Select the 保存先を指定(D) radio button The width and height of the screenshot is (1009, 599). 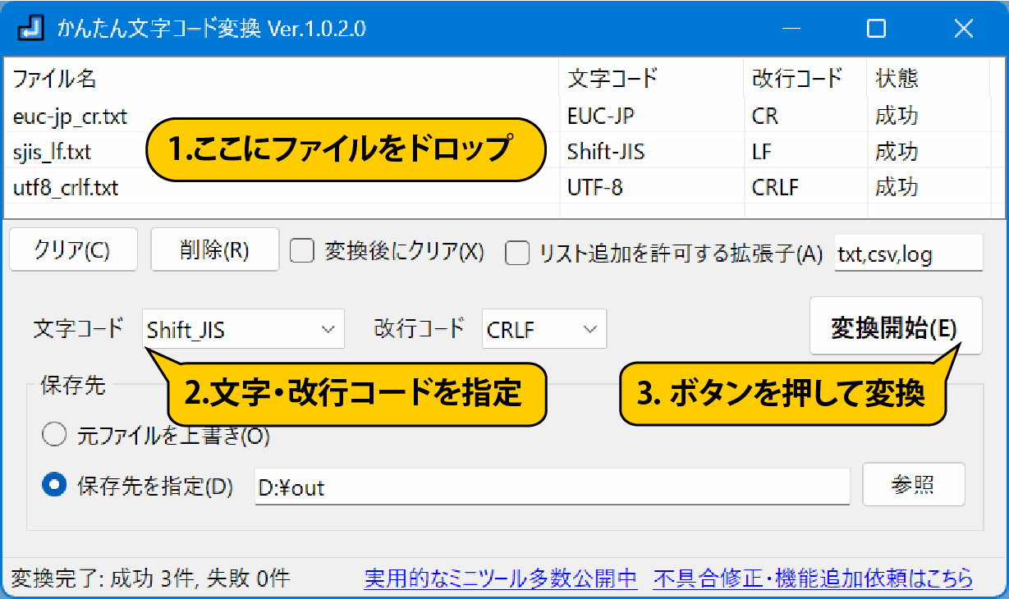click(x=54, y=484)
